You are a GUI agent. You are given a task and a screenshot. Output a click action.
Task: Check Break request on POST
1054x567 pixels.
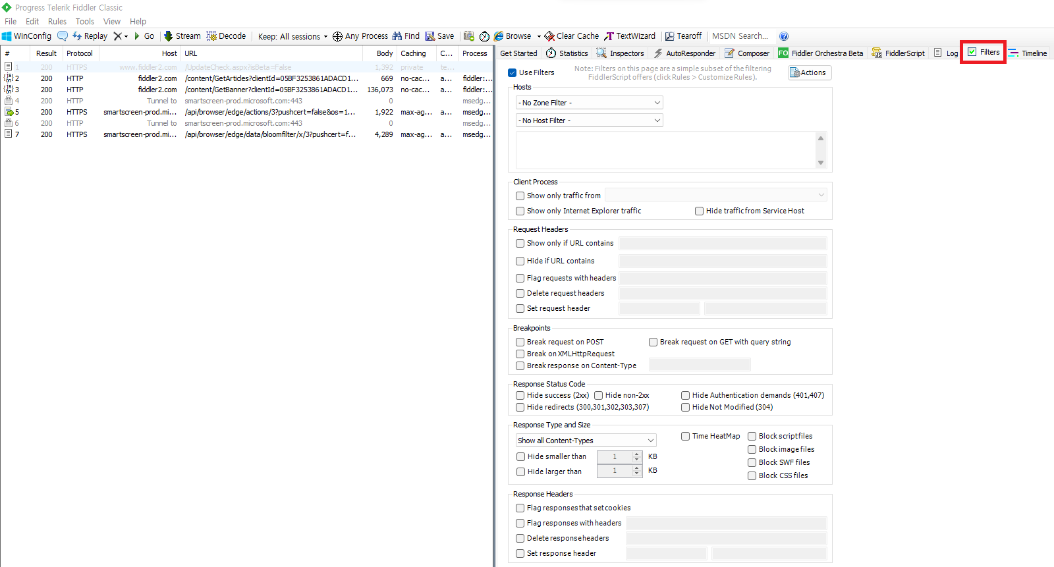[520, 342]
